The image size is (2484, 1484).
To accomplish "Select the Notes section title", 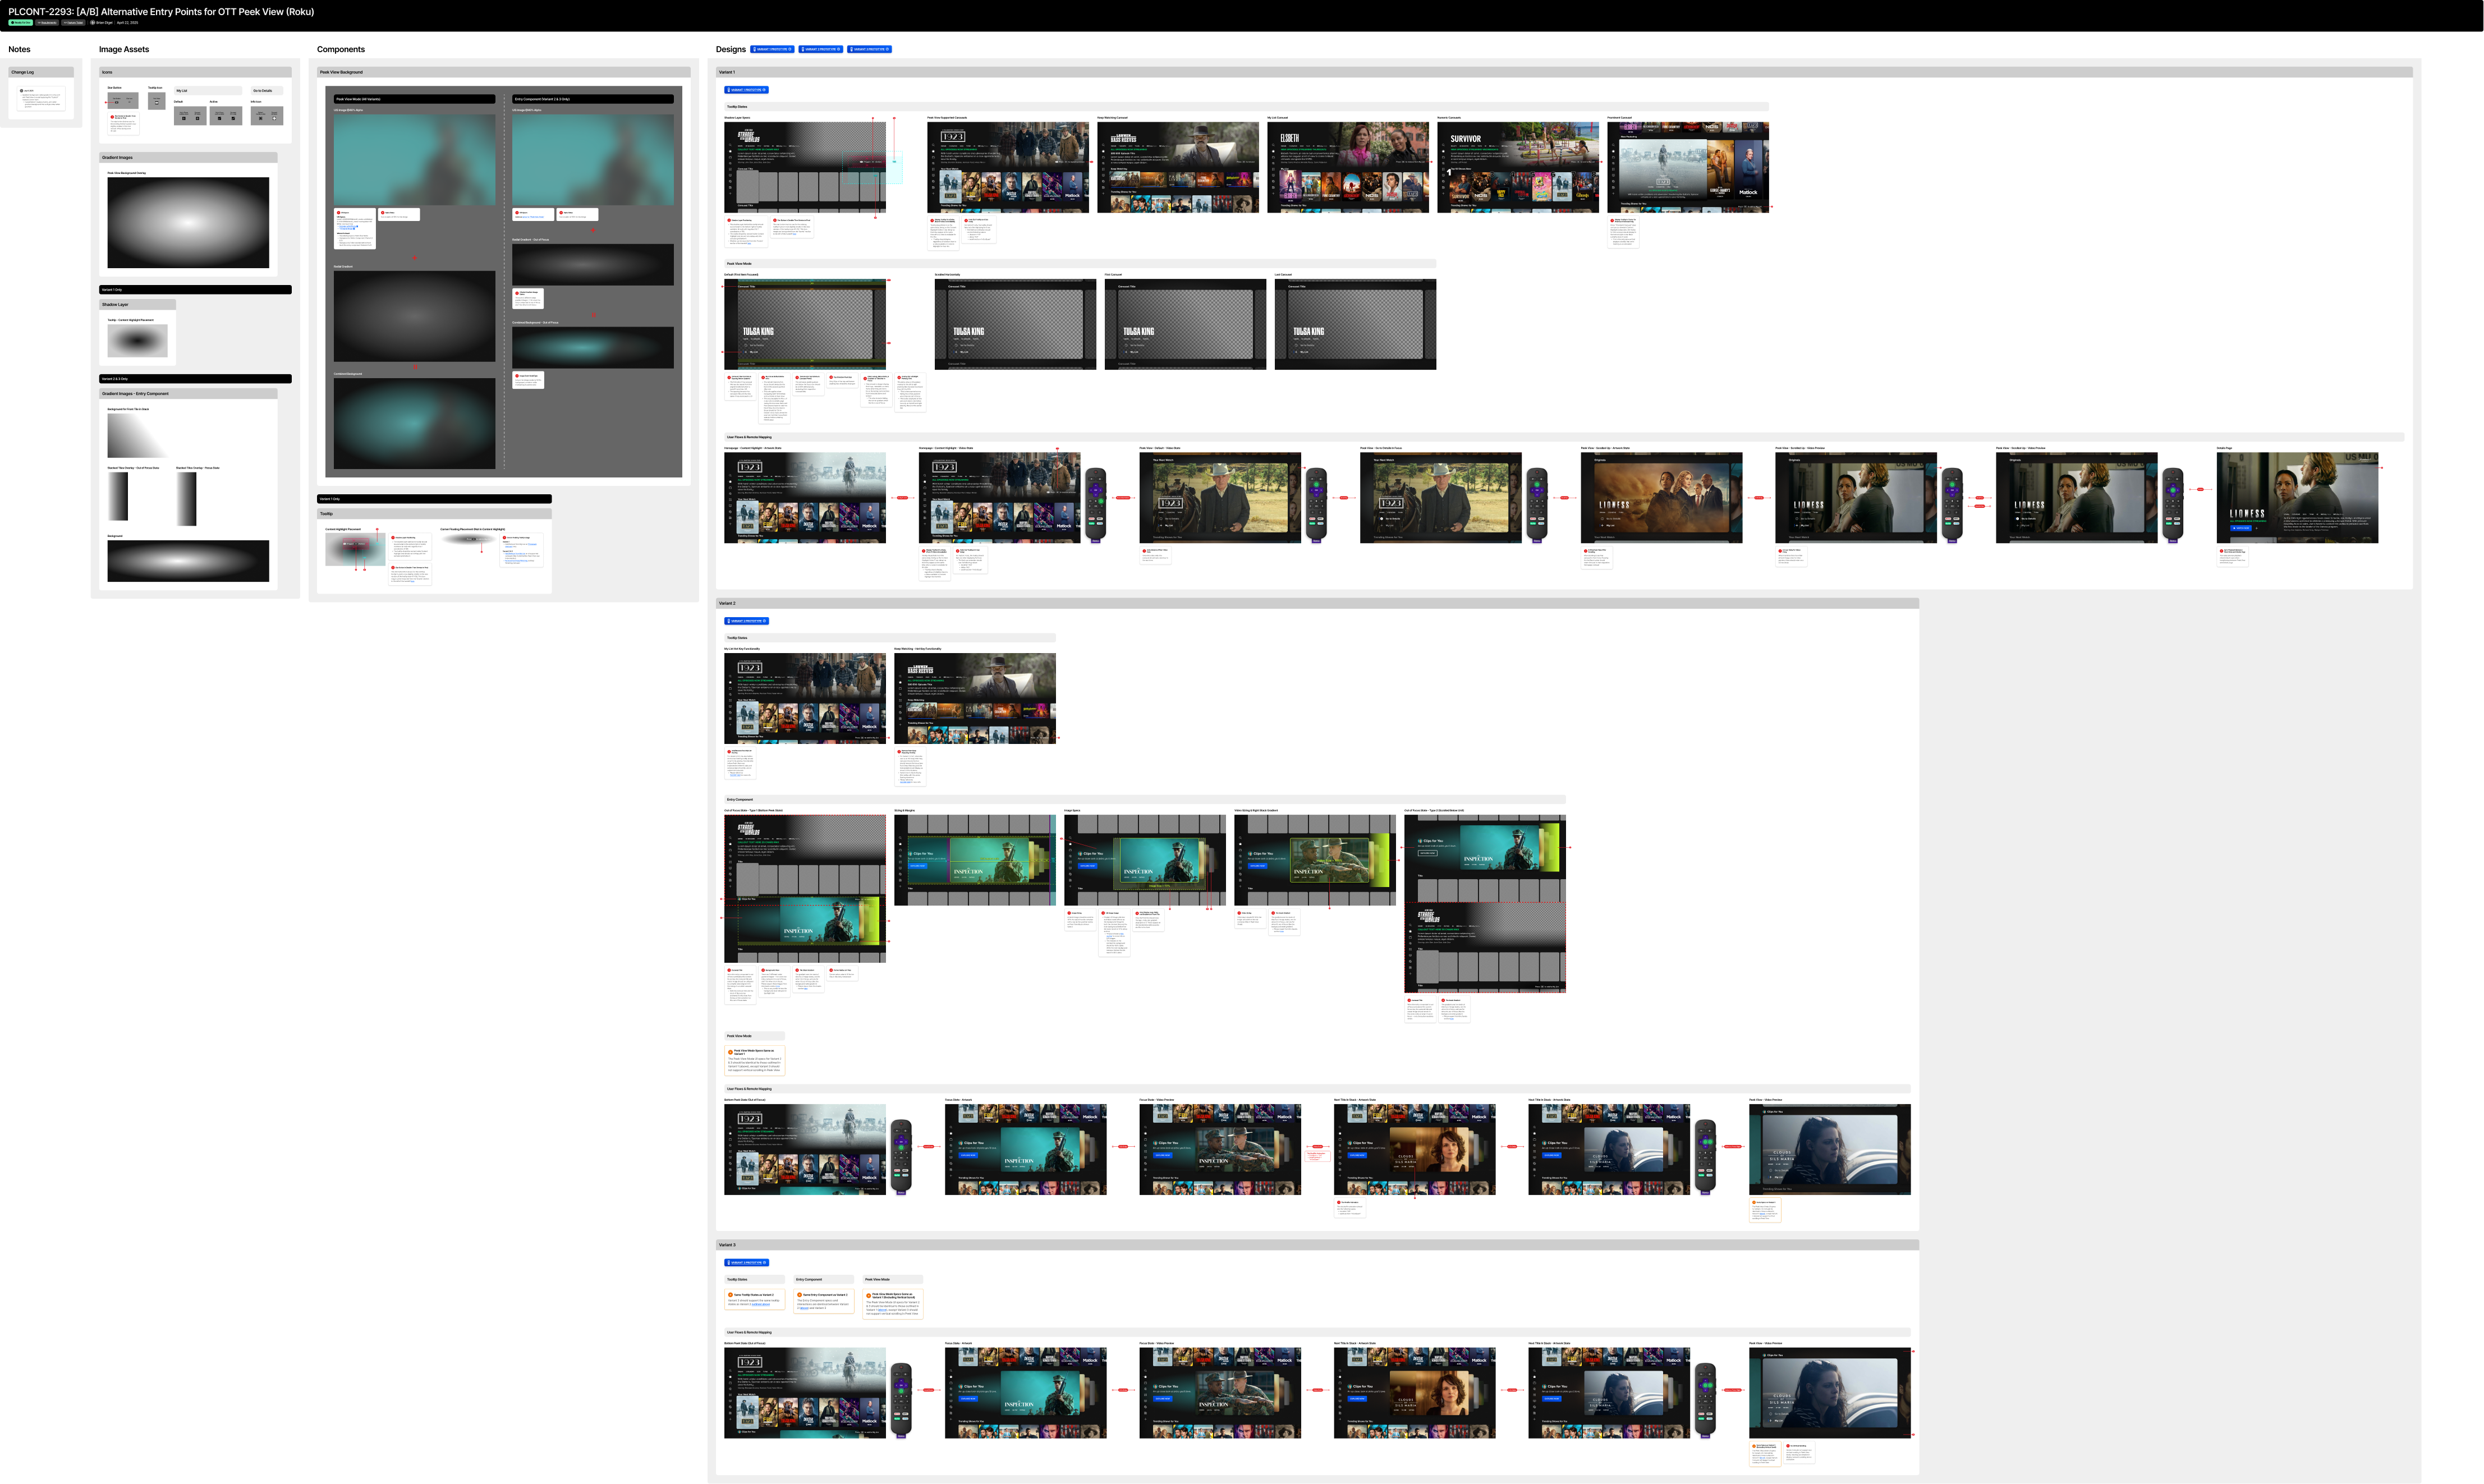I will pos(19,49).
